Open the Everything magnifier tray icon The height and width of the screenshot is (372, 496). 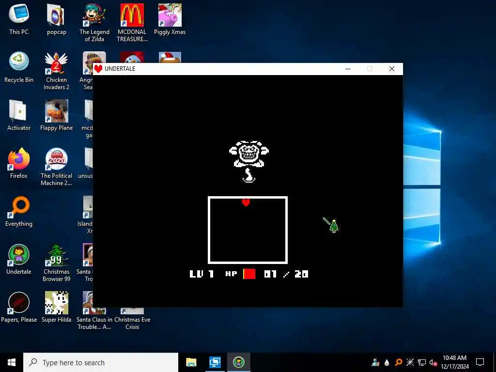398,362
